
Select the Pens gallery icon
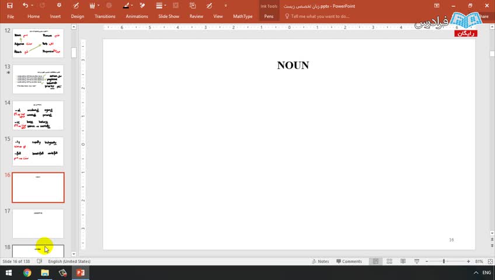click(92, 5)
